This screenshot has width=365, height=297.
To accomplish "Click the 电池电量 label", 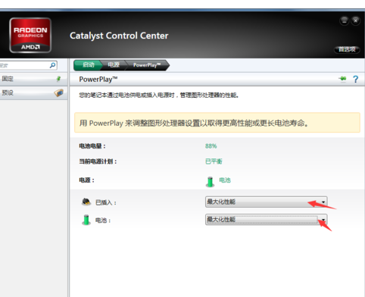I will point(92,146).
